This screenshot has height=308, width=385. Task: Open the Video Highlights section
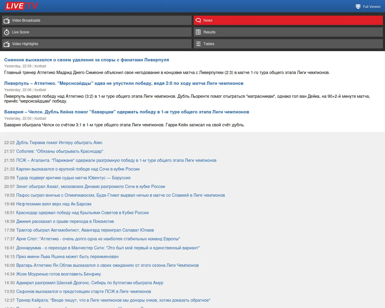pos(97,44)
